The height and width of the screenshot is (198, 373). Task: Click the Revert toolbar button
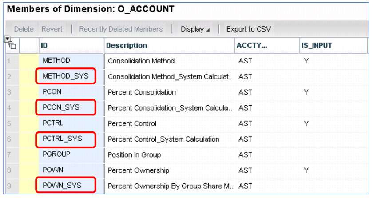(52, 29)
